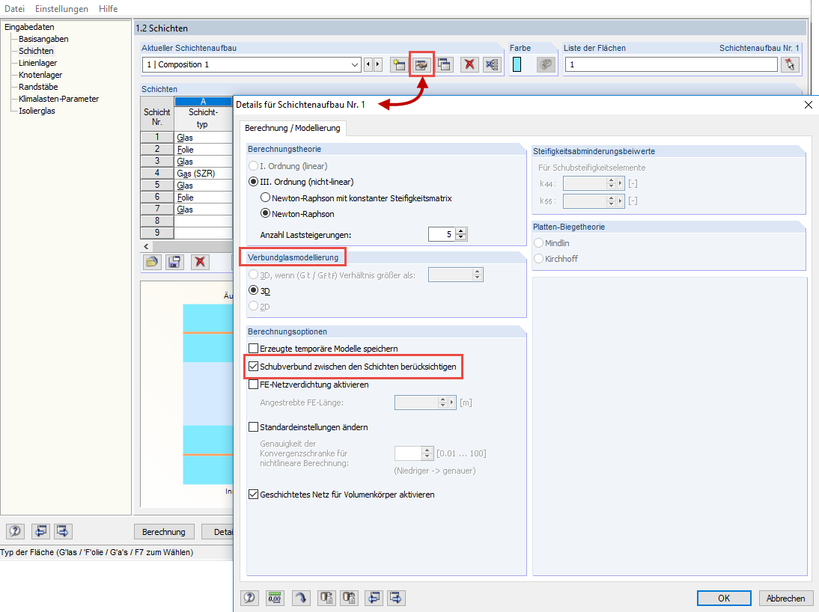This screenshot has height=612, width=819.
Task: Click the cyan Farbe color swatch
Action: click(x=517, y=65)
